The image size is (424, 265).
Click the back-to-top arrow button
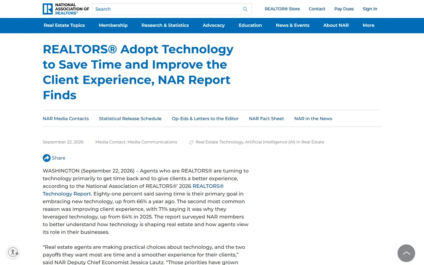coord(406,253)
